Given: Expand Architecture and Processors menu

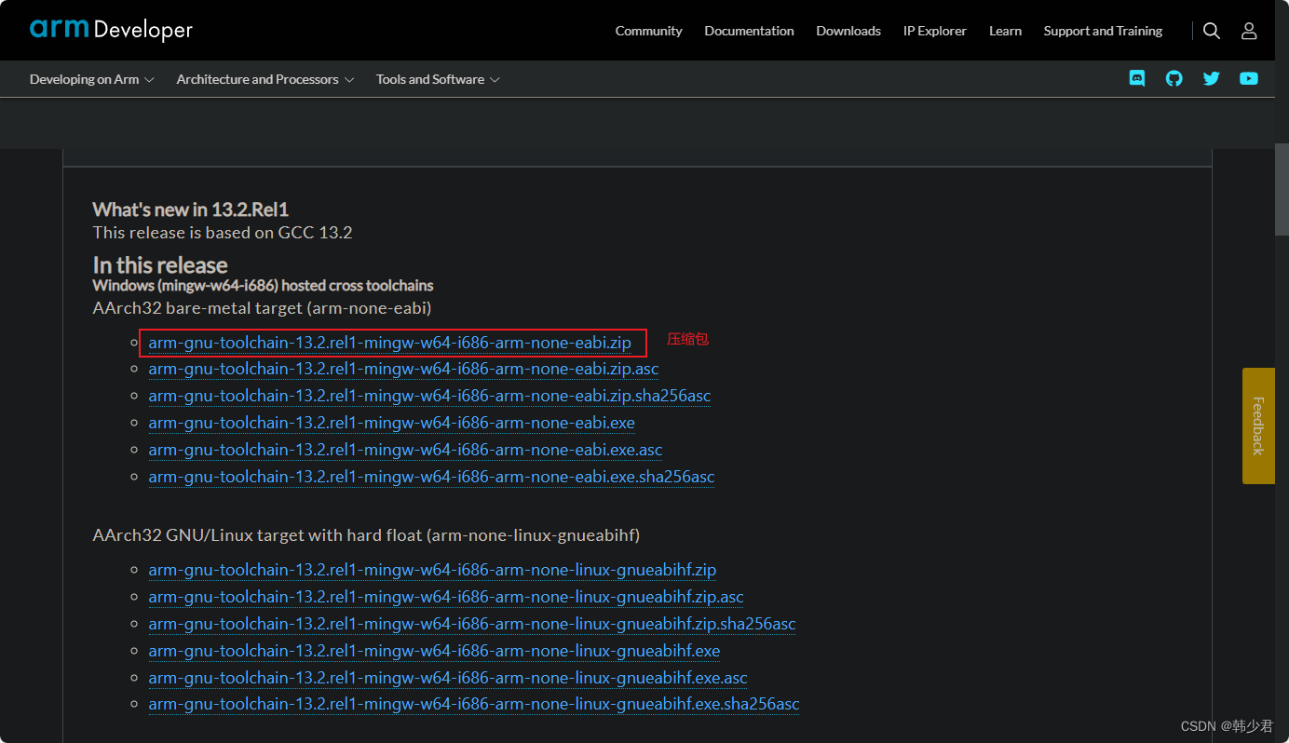Looking at the screenshot, I should pos(265,79).
